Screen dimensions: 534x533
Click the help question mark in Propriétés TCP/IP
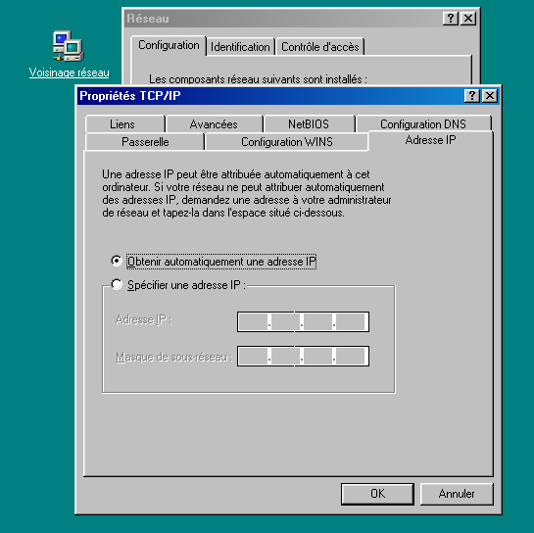472,96
